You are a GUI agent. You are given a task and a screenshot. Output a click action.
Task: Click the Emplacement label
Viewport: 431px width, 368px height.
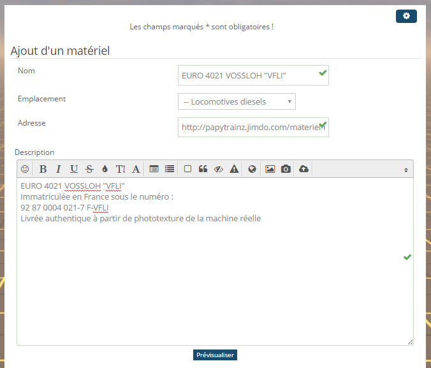(42, 99)
